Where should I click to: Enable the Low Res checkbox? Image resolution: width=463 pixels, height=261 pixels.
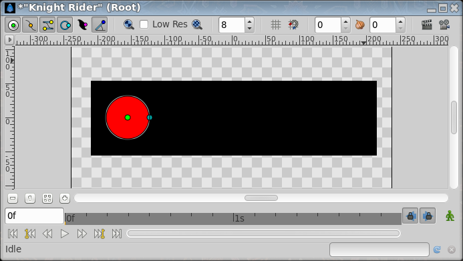coord(144,25)
